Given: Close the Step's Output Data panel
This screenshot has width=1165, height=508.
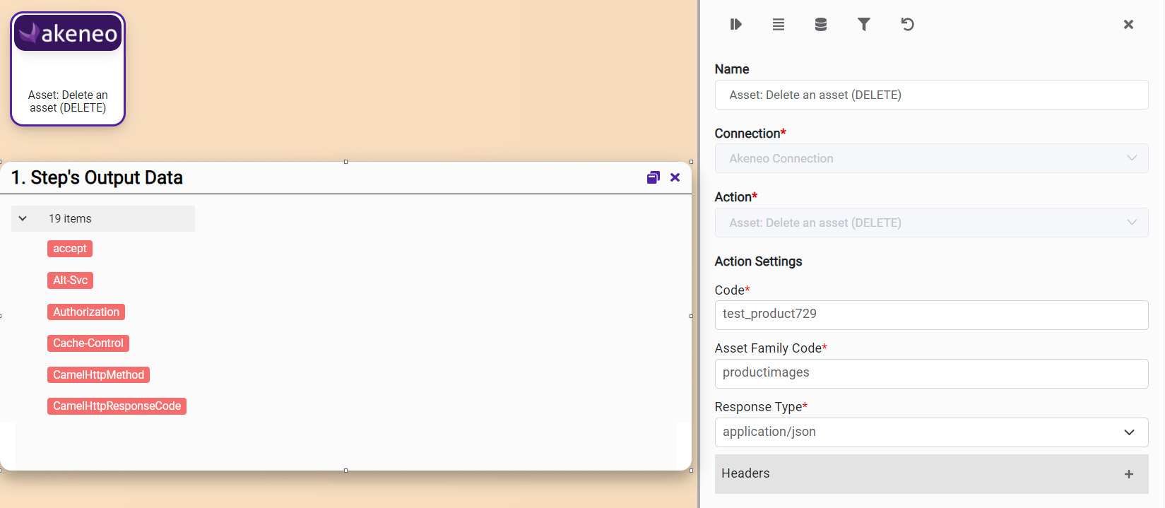Looking at the screenshot, I should pos(675,177).
